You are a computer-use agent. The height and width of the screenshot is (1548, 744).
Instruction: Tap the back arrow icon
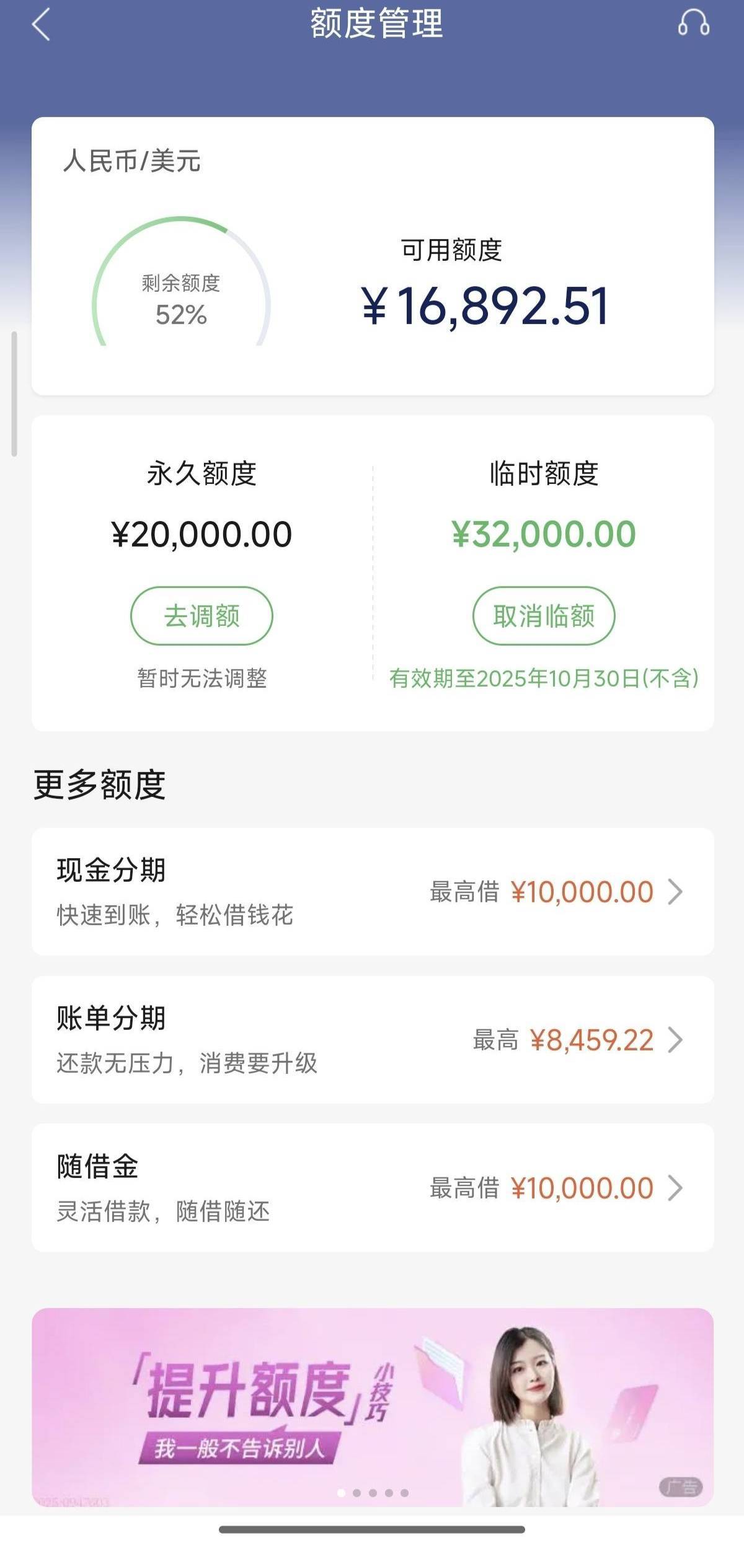pos(41,26)
